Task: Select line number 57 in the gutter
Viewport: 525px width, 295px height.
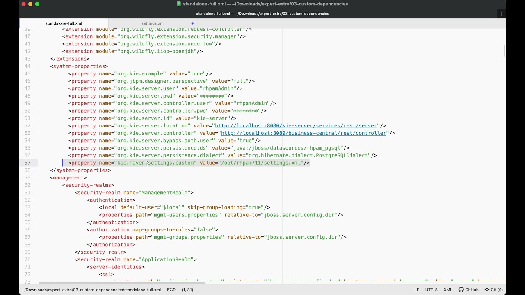Action: point(27,163)
